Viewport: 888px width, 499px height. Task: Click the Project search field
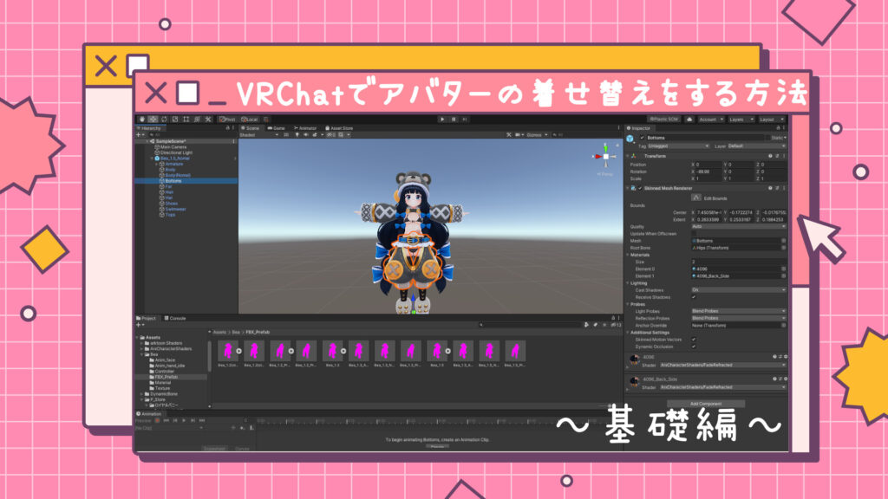point(530,325)
